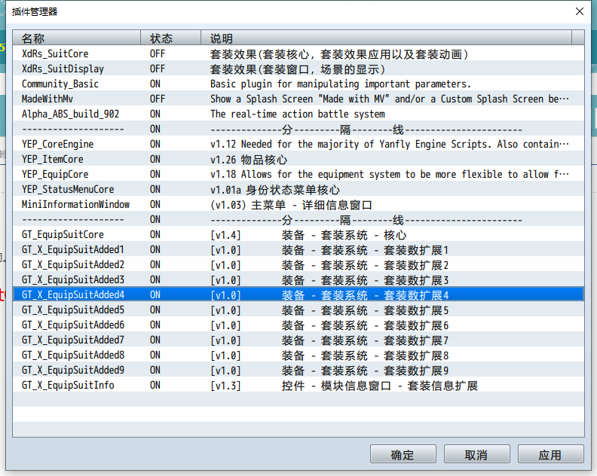Select the GT_X_EquipSuitAdded6 plugin row
Screen dimensions: 597x476
click(x=298, y=325)
